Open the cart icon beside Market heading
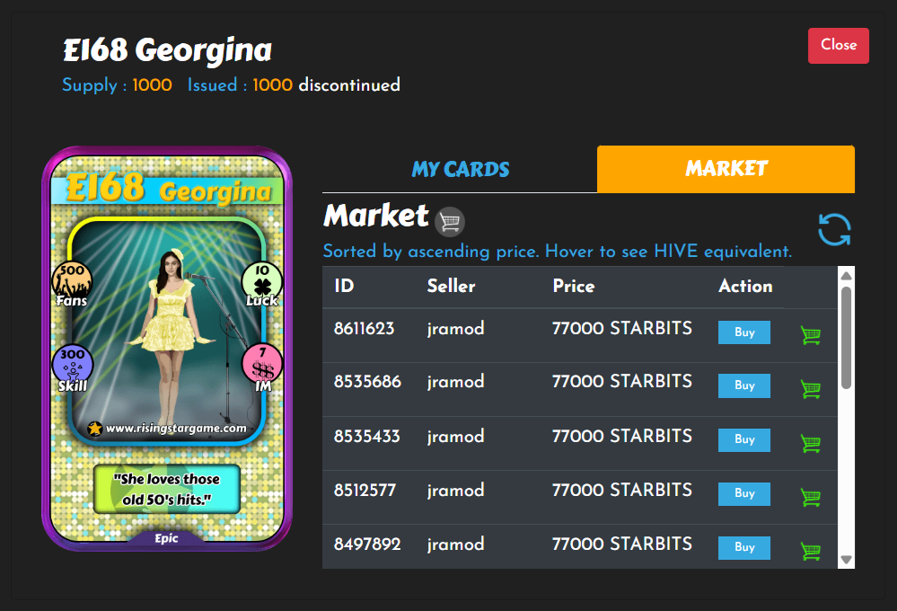 [x=450, y=222]
